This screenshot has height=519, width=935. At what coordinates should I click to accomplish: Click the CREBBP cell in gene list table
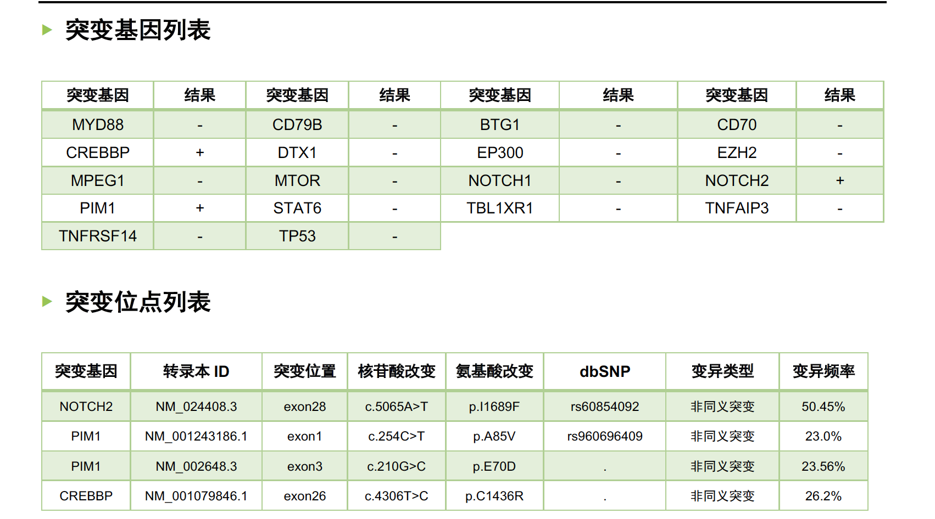[x=98, y=153]
